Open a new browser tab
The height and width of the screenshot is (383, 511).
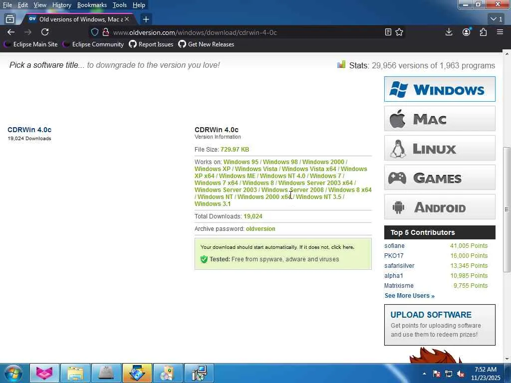[x=146, y=19]
